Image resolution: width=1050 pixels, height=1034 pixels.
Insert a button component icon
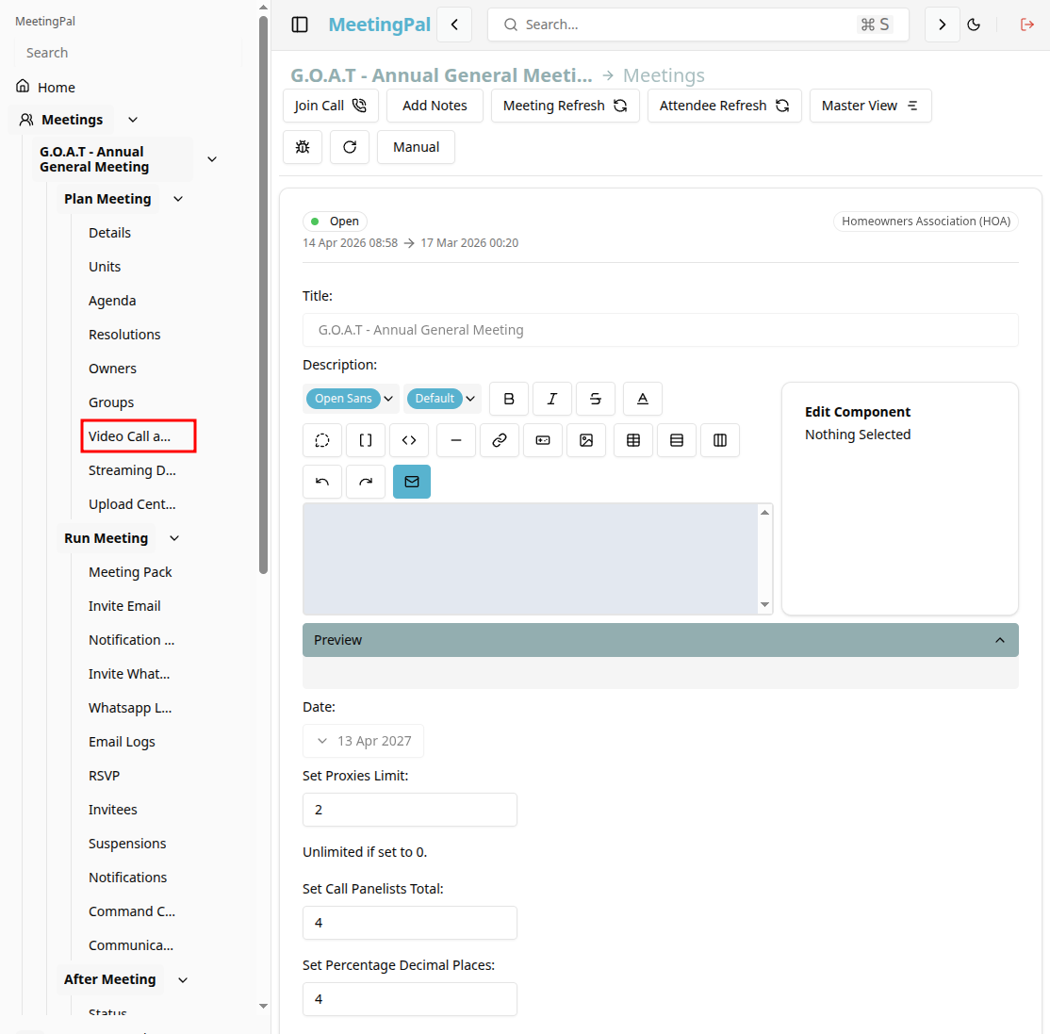pyautogui.click(x=543, y=440)
